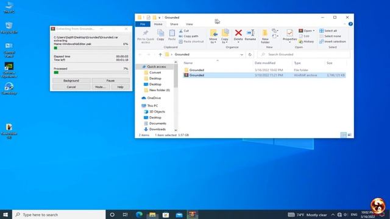The width and height of the screenshot is (390, 219).
Task: Select the Grounded WinRAR archive row
Action: pyautogui.click(x=264, y=75)
